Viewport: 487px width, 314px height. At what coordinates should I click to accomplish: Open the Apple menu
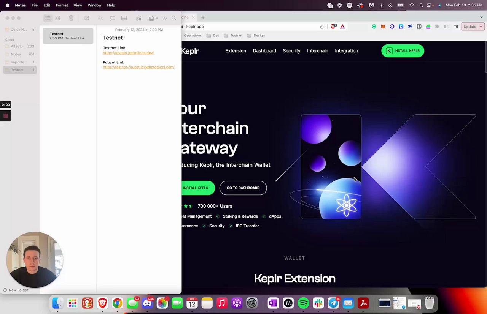click(x=7, y=5)
